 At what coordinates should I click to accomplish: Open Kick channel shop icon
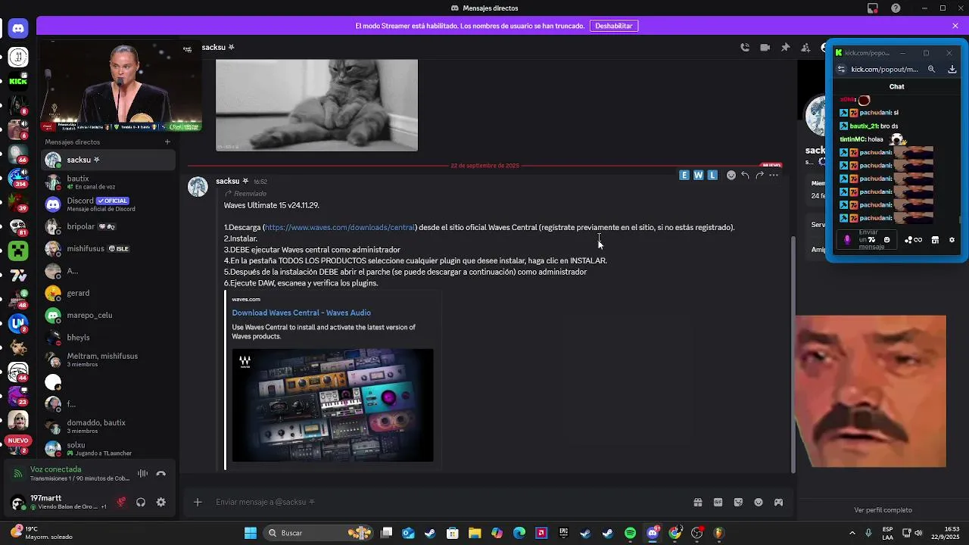click(935, 240)
